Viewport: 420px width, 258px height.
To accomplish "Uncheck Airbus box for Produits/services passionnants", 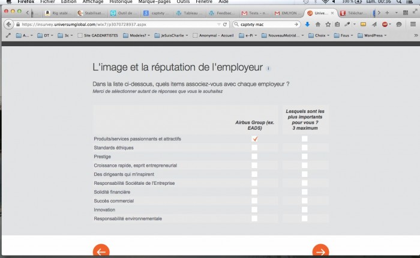I will point(255,139).
